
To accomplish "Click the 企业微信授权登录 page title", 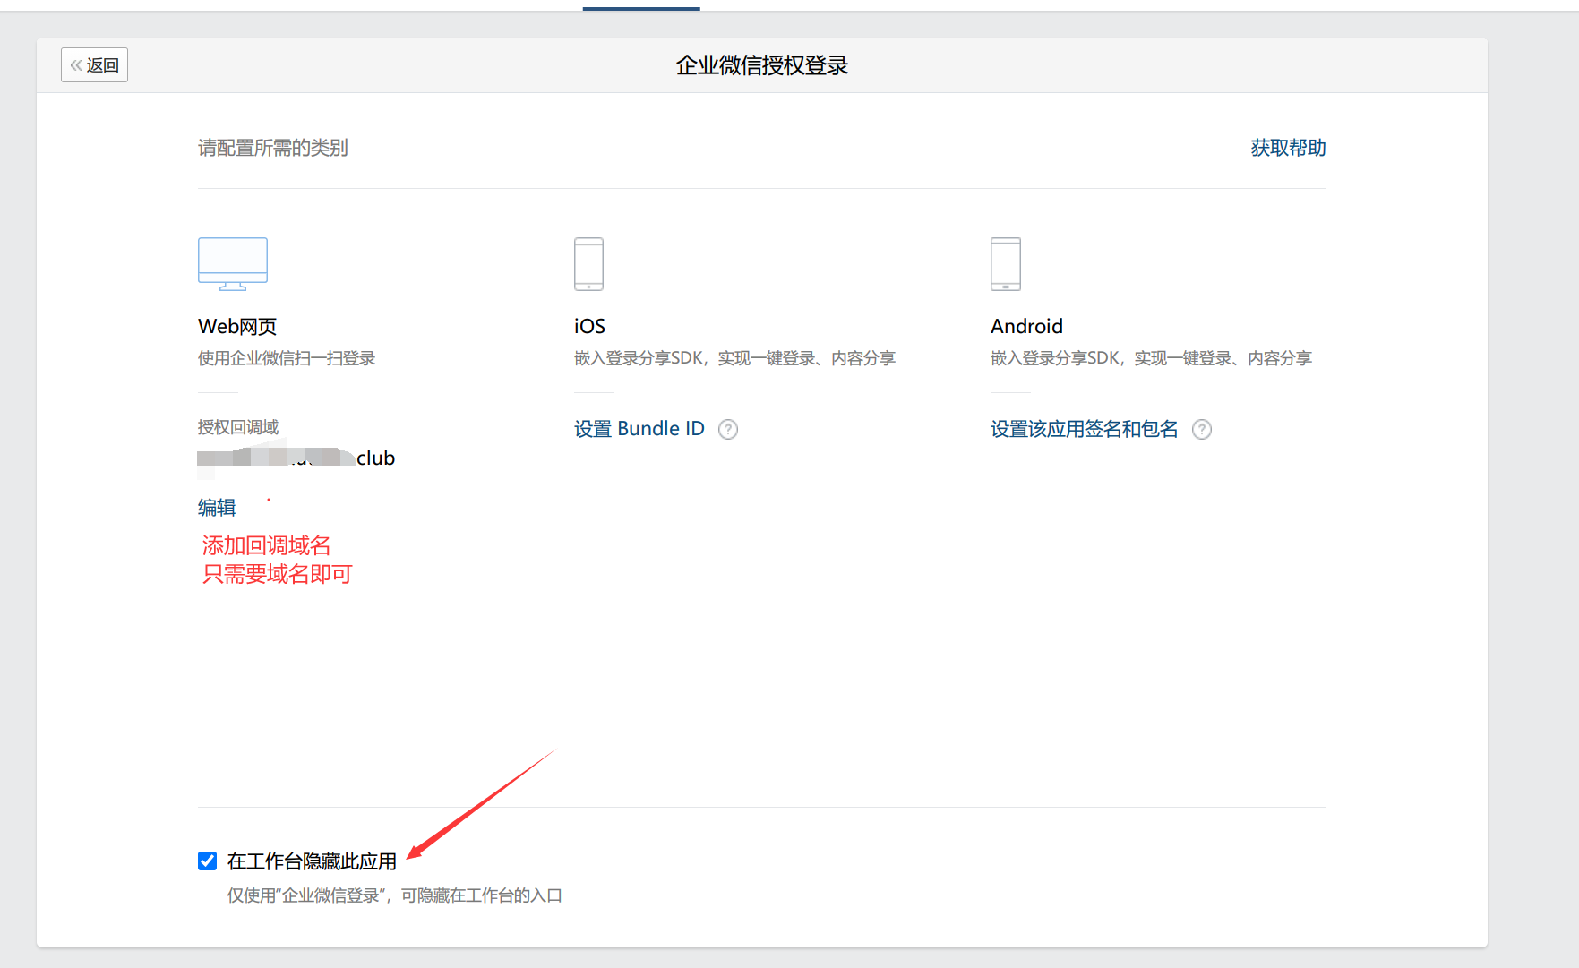I will (761, 65).
